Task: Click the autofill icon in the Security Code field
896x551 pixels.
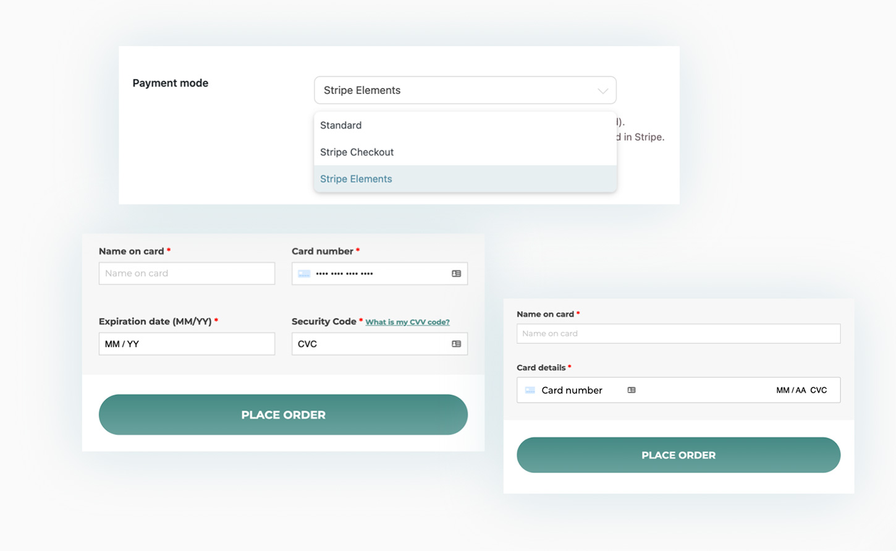Action: pyautogui.click(x=456, y=344)
